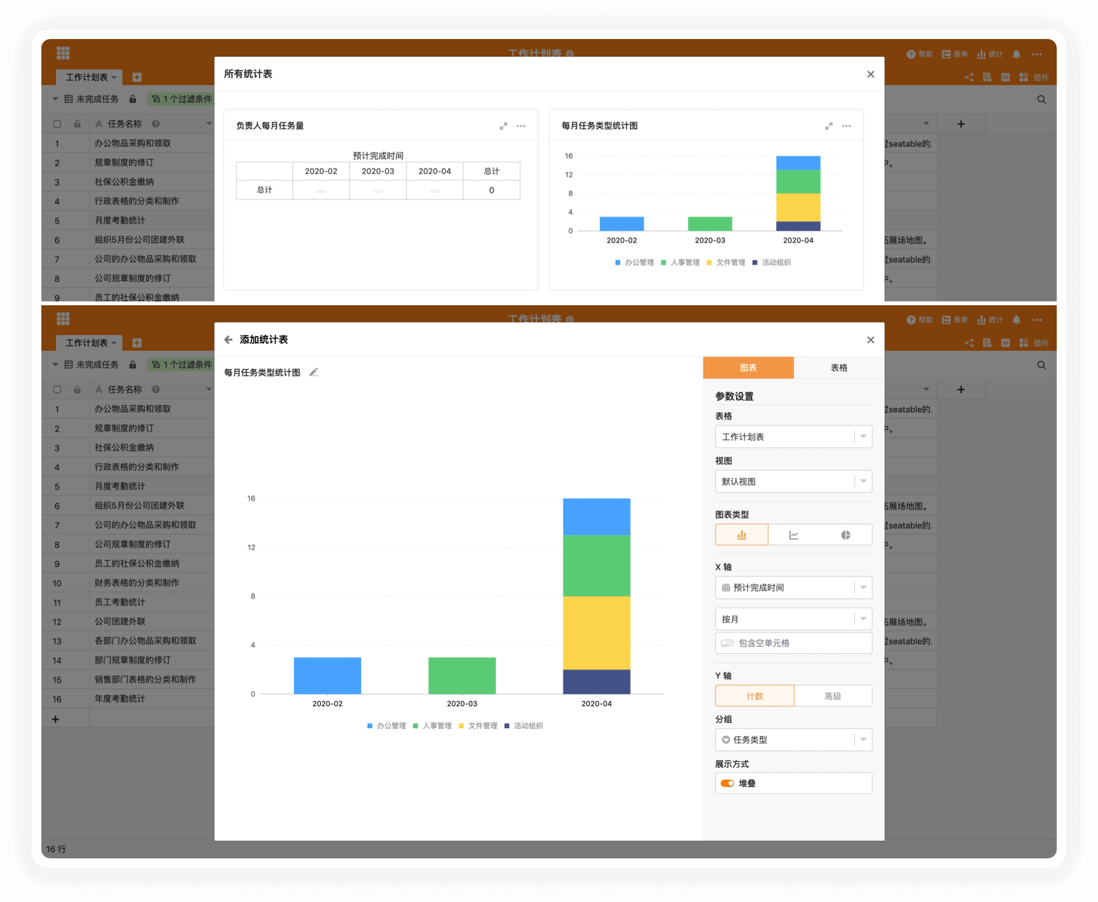Toggle the 包含空单元格 switch
The width and height of the screenshot is (1098, 902).
pos(727,643)
